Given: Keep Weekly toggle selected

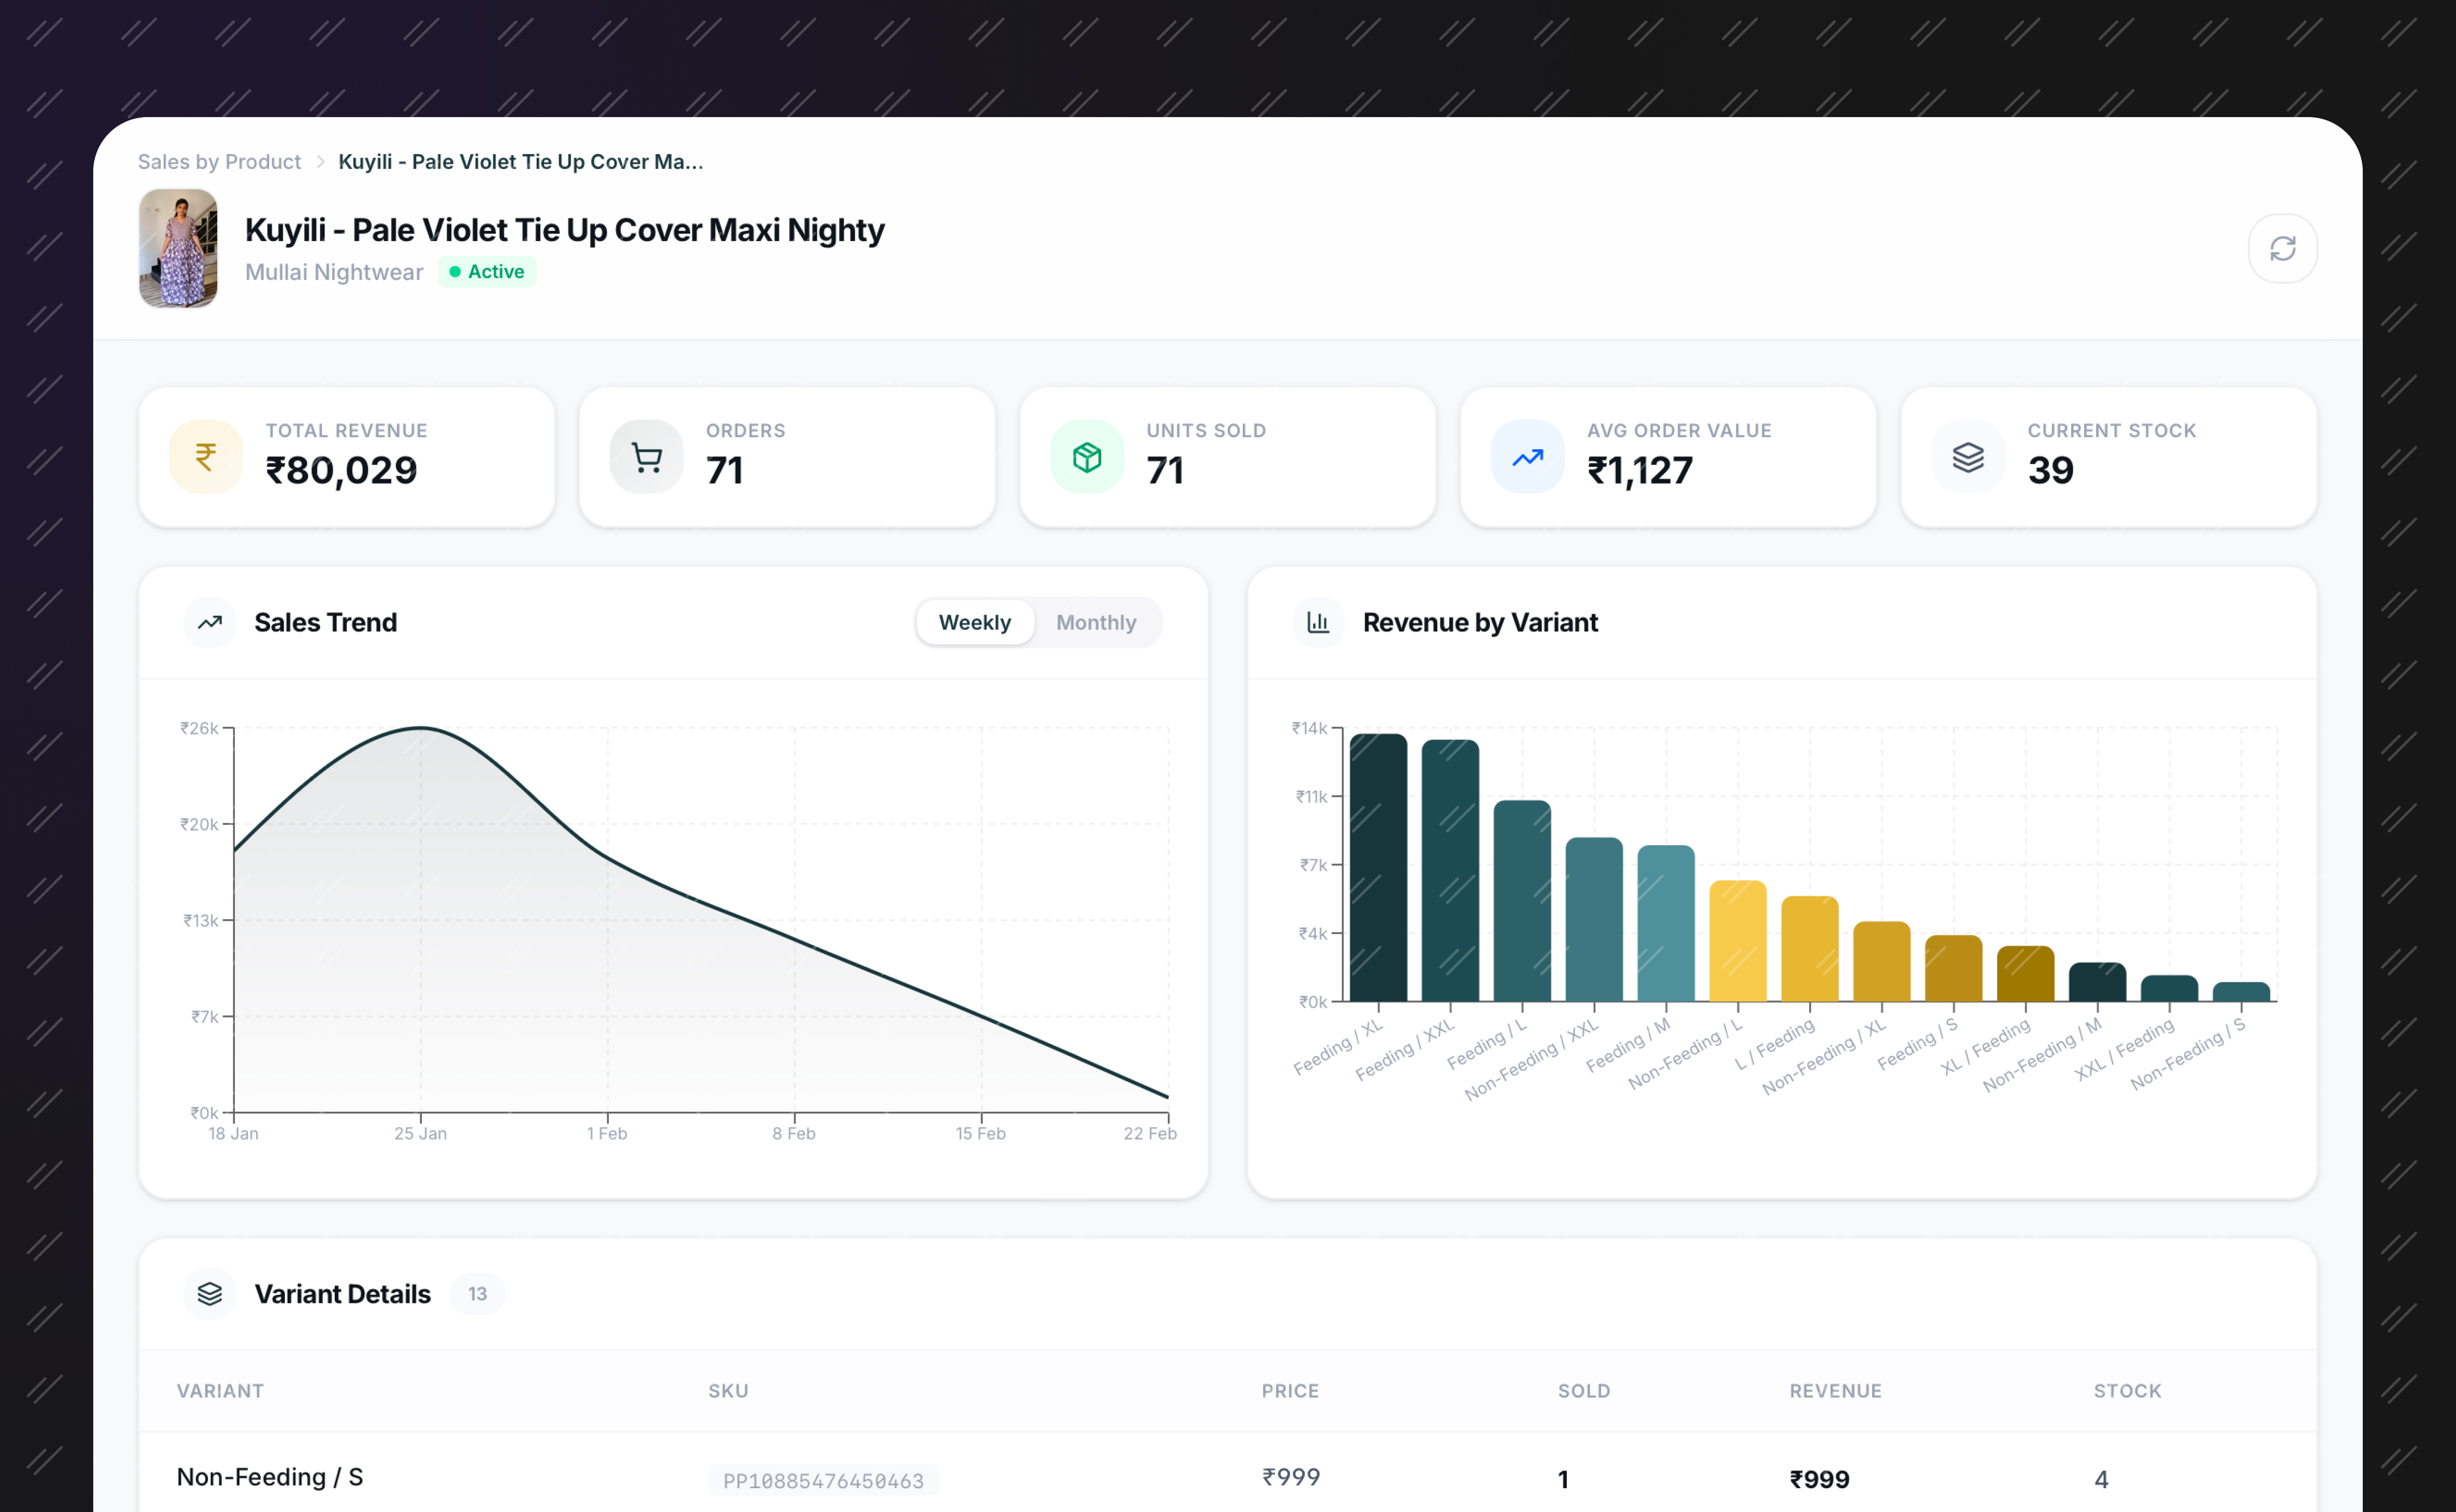Looking at the screenshot, I should (975, 622).
